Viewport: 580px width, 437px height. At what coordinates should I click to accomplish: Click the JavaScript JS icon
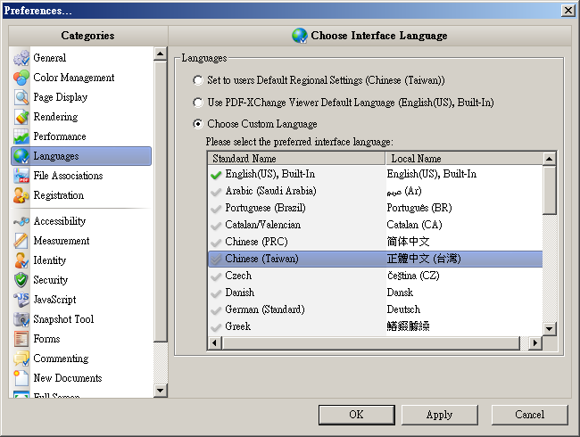pyautogui.click(x=21, y=300)
